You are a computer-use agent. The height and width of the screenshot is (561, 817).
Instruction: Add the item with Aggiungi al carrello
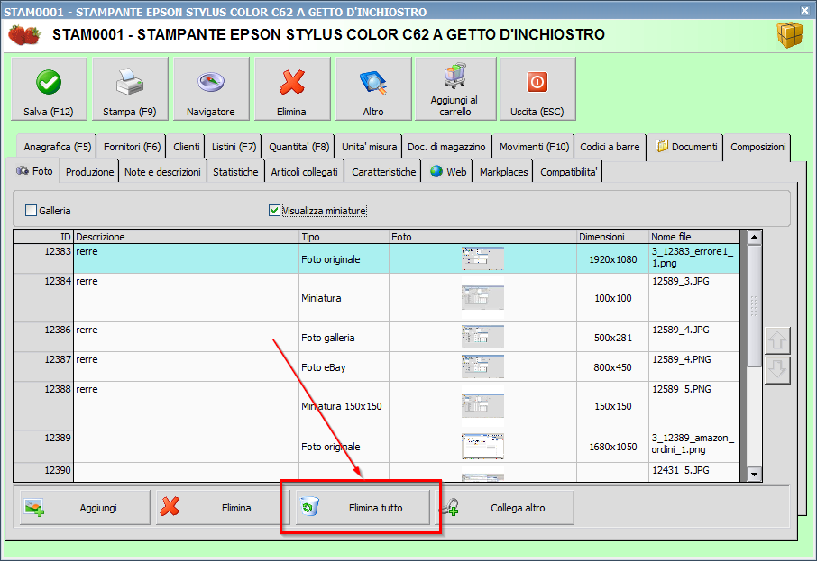click(x=455, y=89)
